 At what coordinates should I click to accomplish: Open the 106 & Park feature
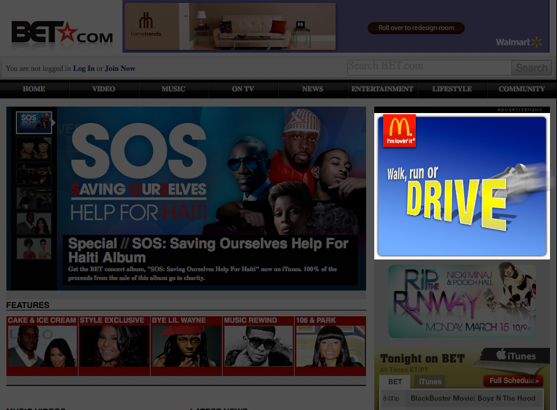[x=330, y=346]
